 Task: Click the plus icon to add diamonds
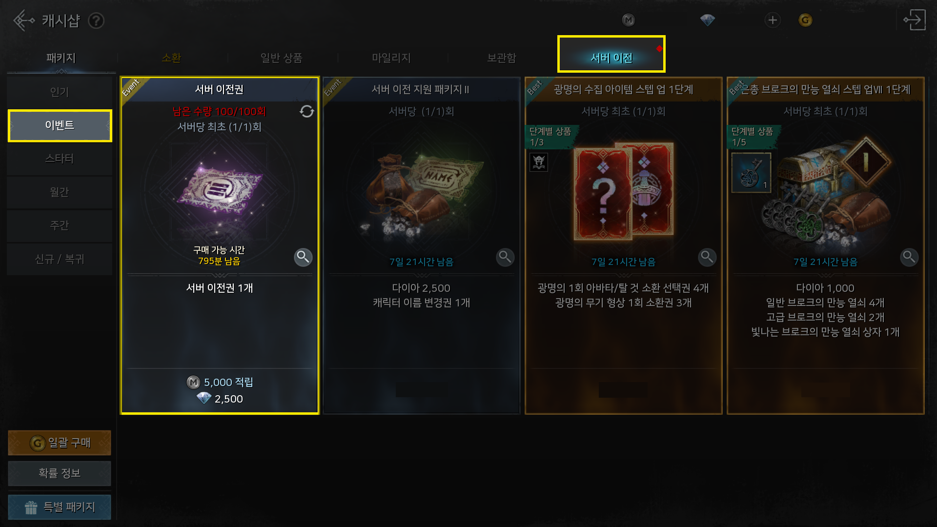[772, 20]
